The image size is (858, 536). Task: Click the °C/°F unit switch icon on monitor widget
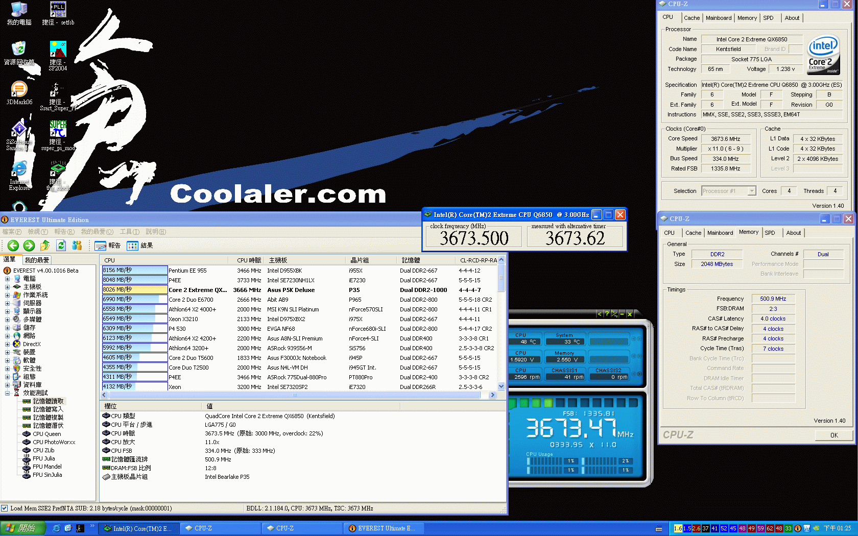click(614, 314)
